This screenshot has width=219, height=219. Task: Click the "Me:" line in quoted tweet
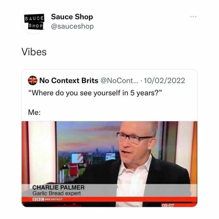(x=35, y=112)
